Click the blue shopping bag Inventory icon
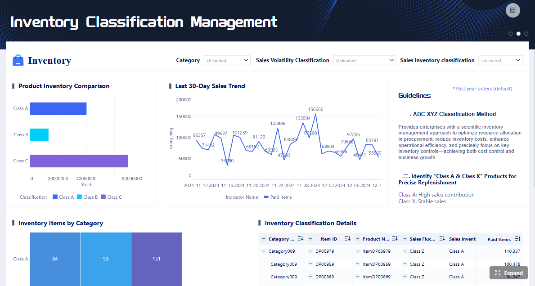Screen dimensions: 535x286 [x=18, y=60]
